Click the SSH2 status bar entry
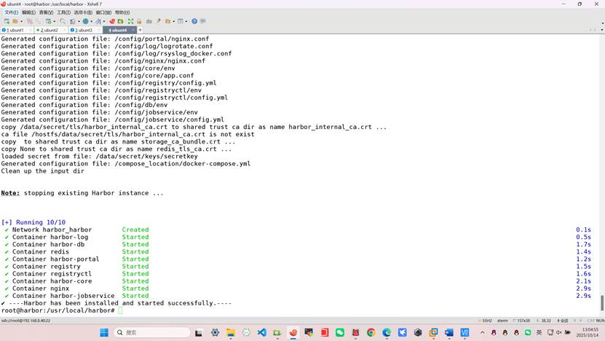This screenshot has width=605, height=341. (486, 321)
